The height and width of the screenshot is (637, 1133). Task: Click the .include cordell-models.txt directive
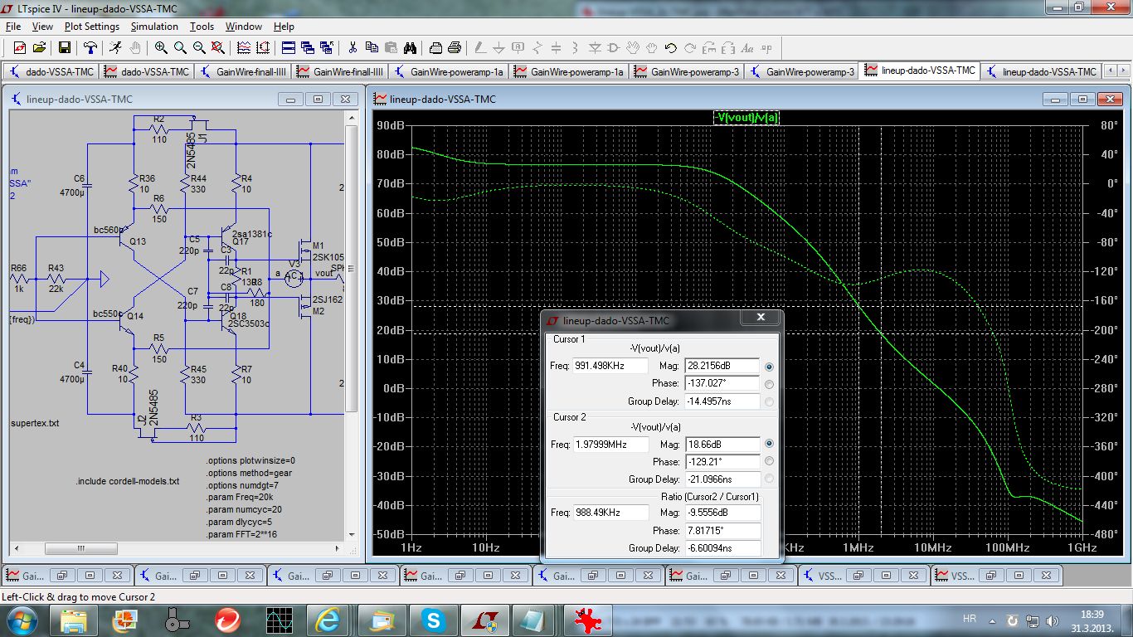[128, 481]
